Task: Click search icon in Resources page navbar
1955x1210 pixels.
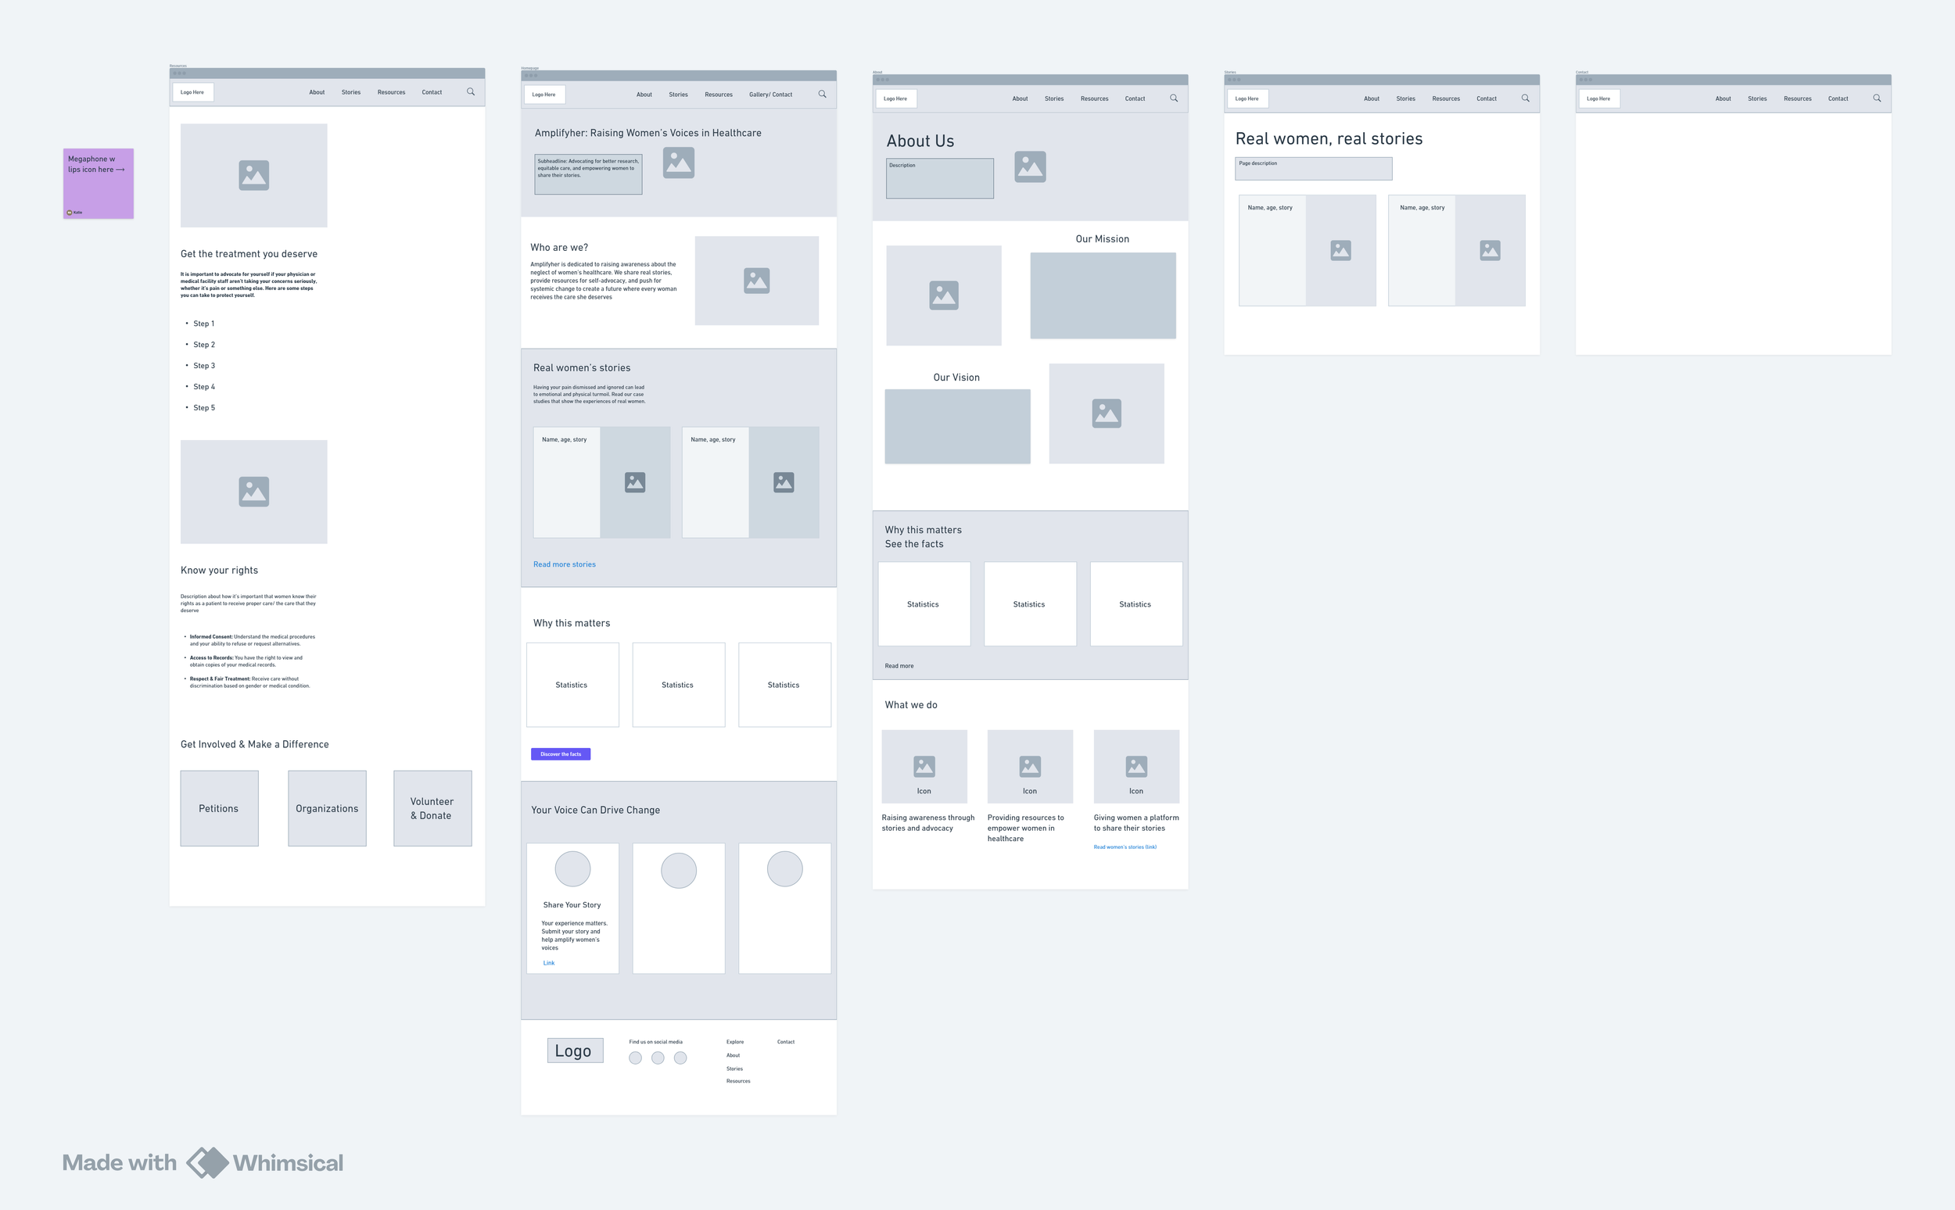Action: coord(471,92)
